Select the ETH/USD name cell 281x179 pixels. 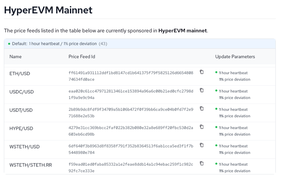[20, 74]
